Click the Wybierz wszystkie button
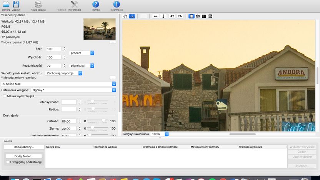Screen dimensions: 320x180 coord(302,147)
